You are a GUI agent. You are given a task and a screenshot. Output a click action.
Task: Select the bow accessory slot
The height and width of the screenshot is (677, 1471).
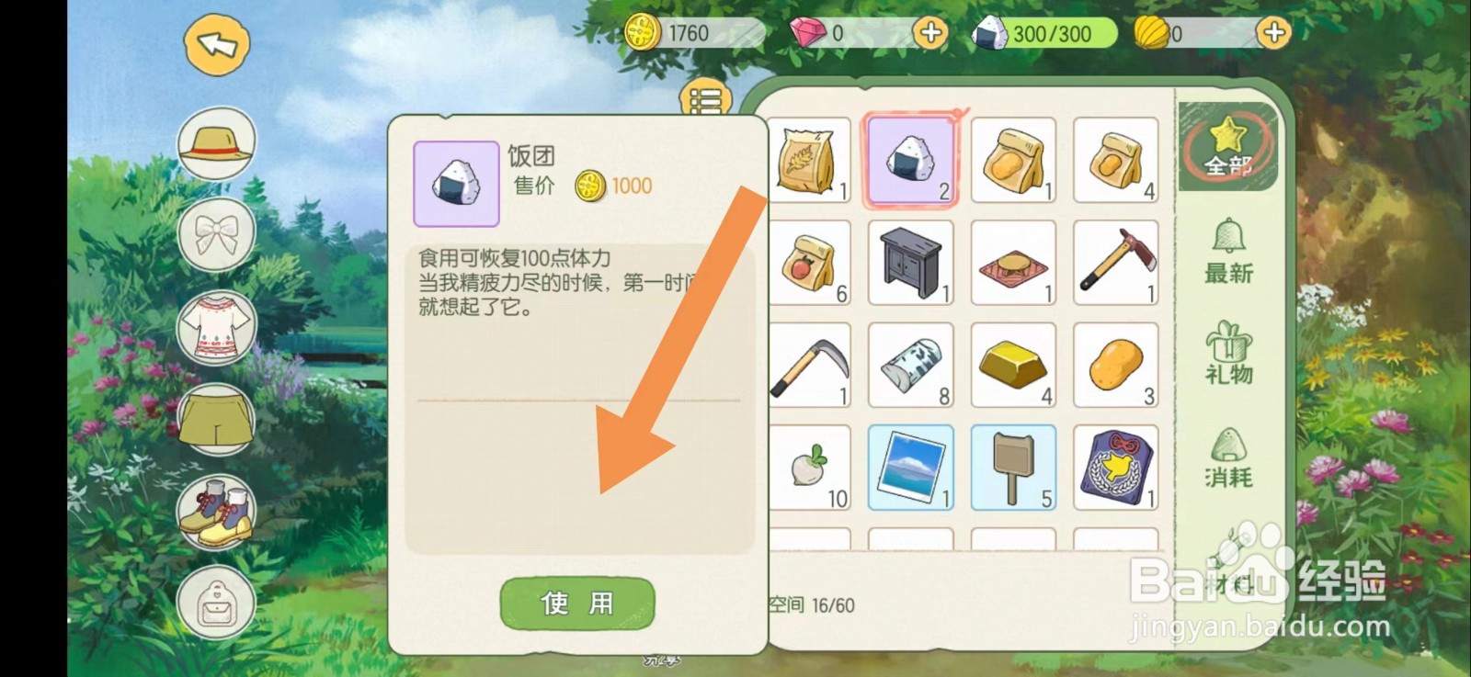(216, 235)
